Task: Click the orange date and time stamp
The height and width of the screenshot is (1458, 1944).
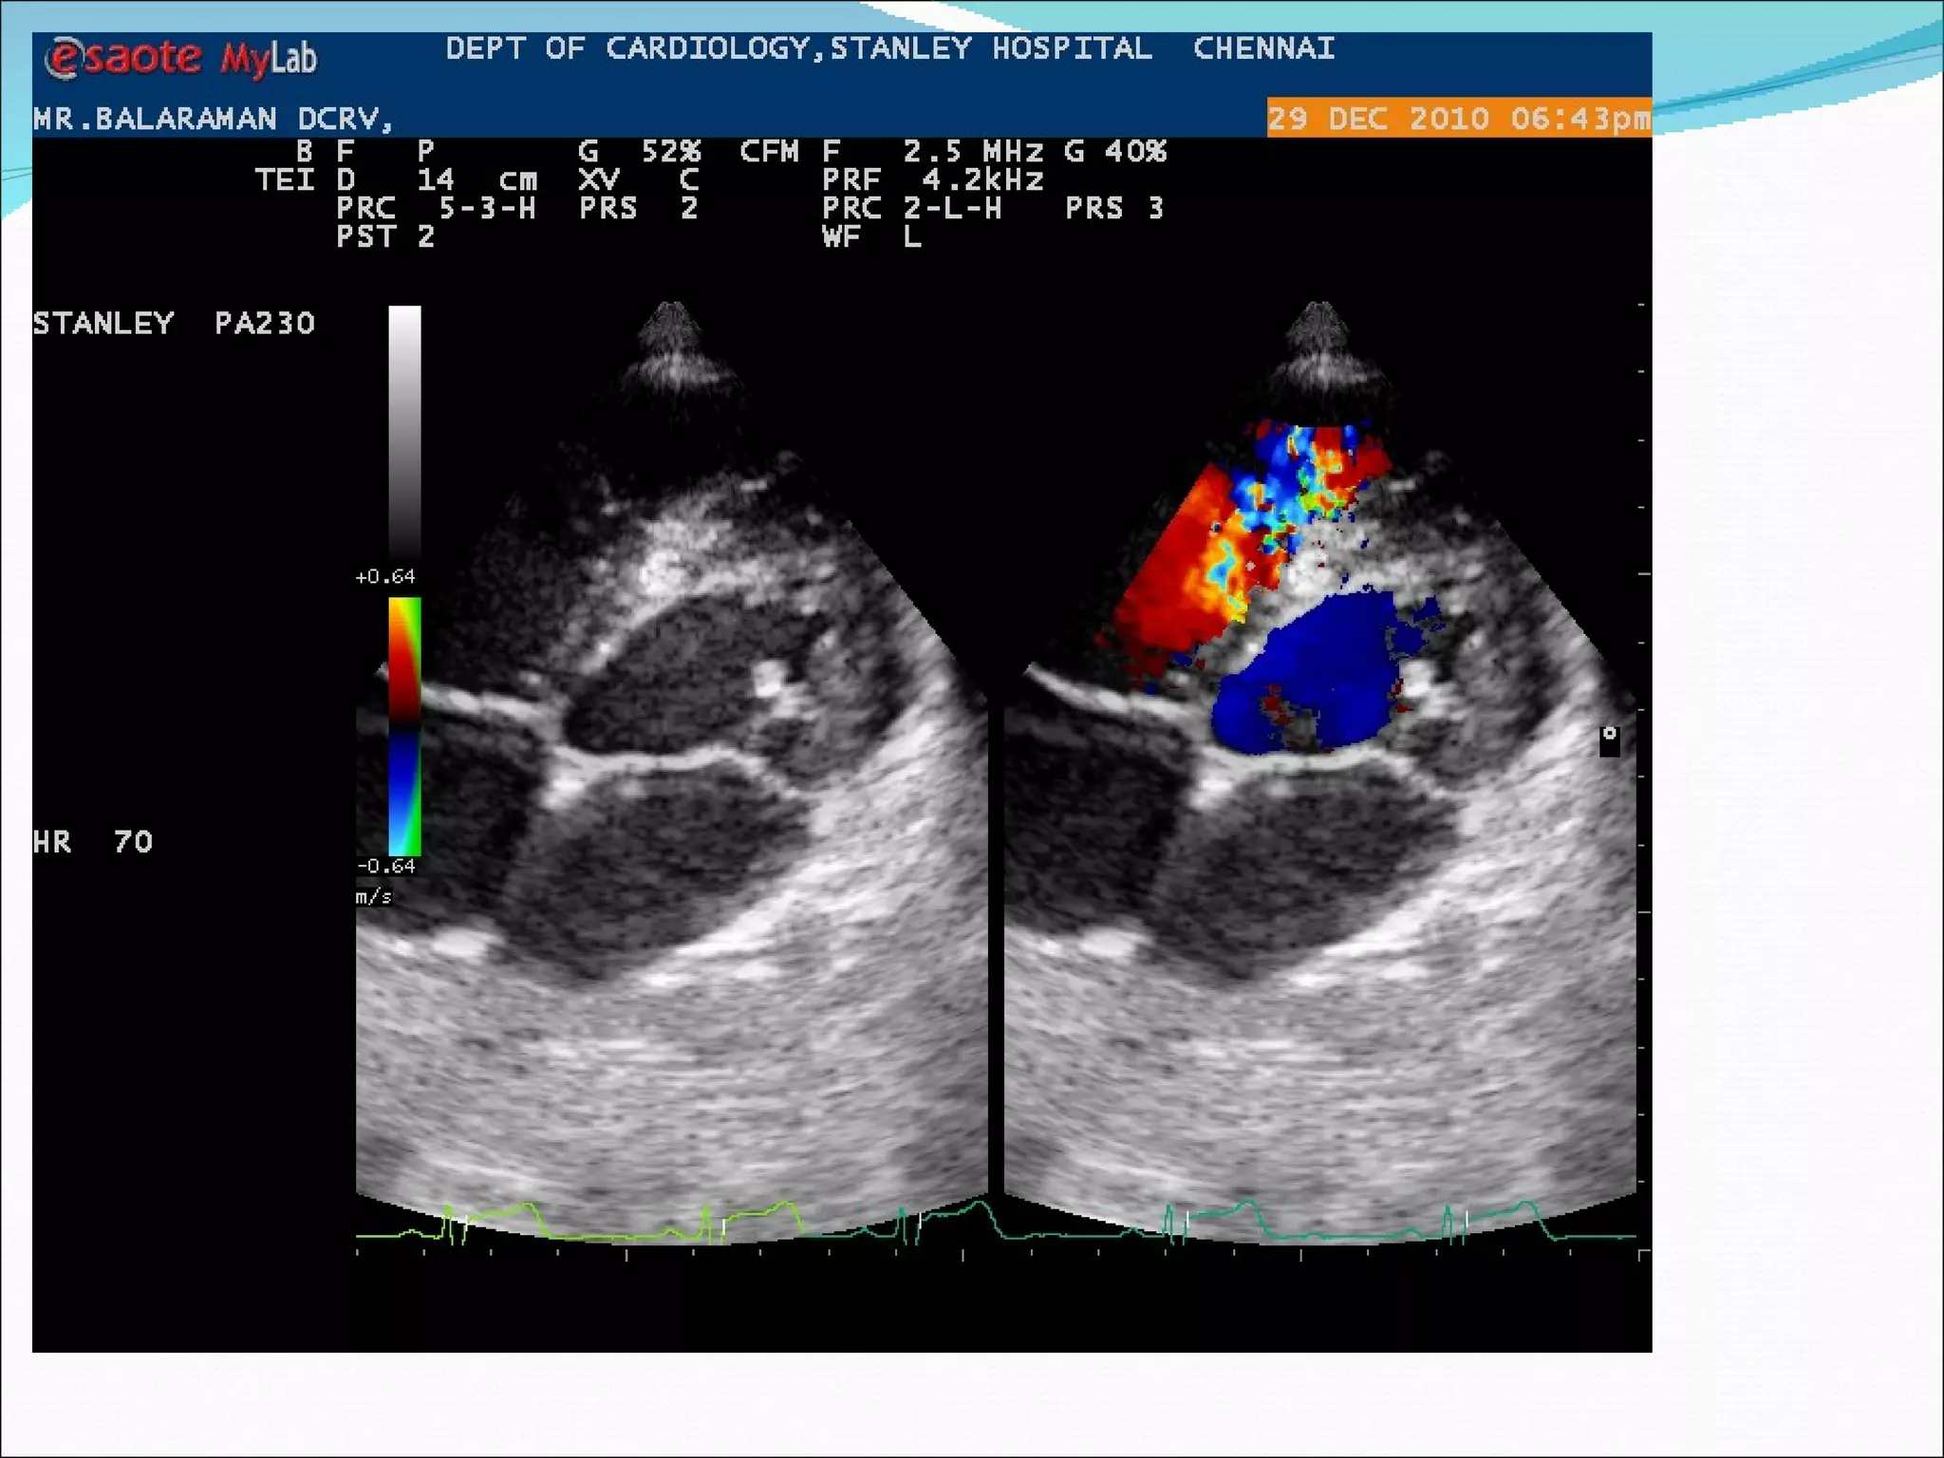Action: (1458, 119)
